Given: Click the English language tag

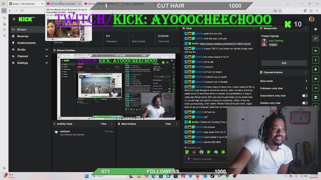Looking at the screenshot, I should [273, 45].
